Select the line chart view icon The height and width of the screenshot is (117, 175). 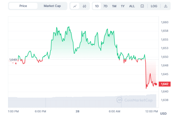tap(75, 6)
